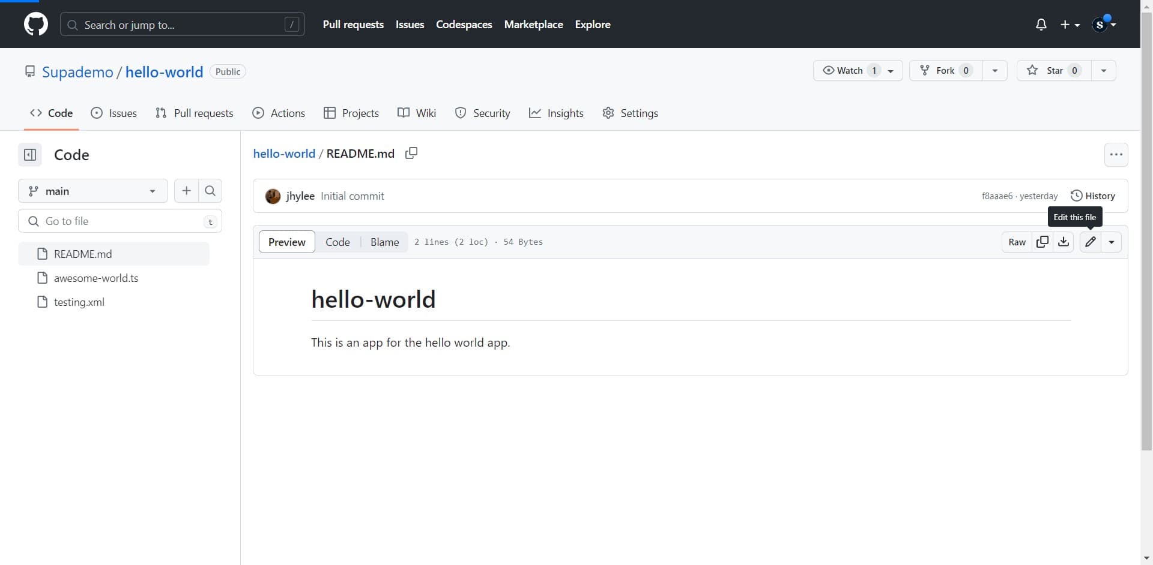Open the notifications bell
The image size is (1153, 565).
point(1041,25)
